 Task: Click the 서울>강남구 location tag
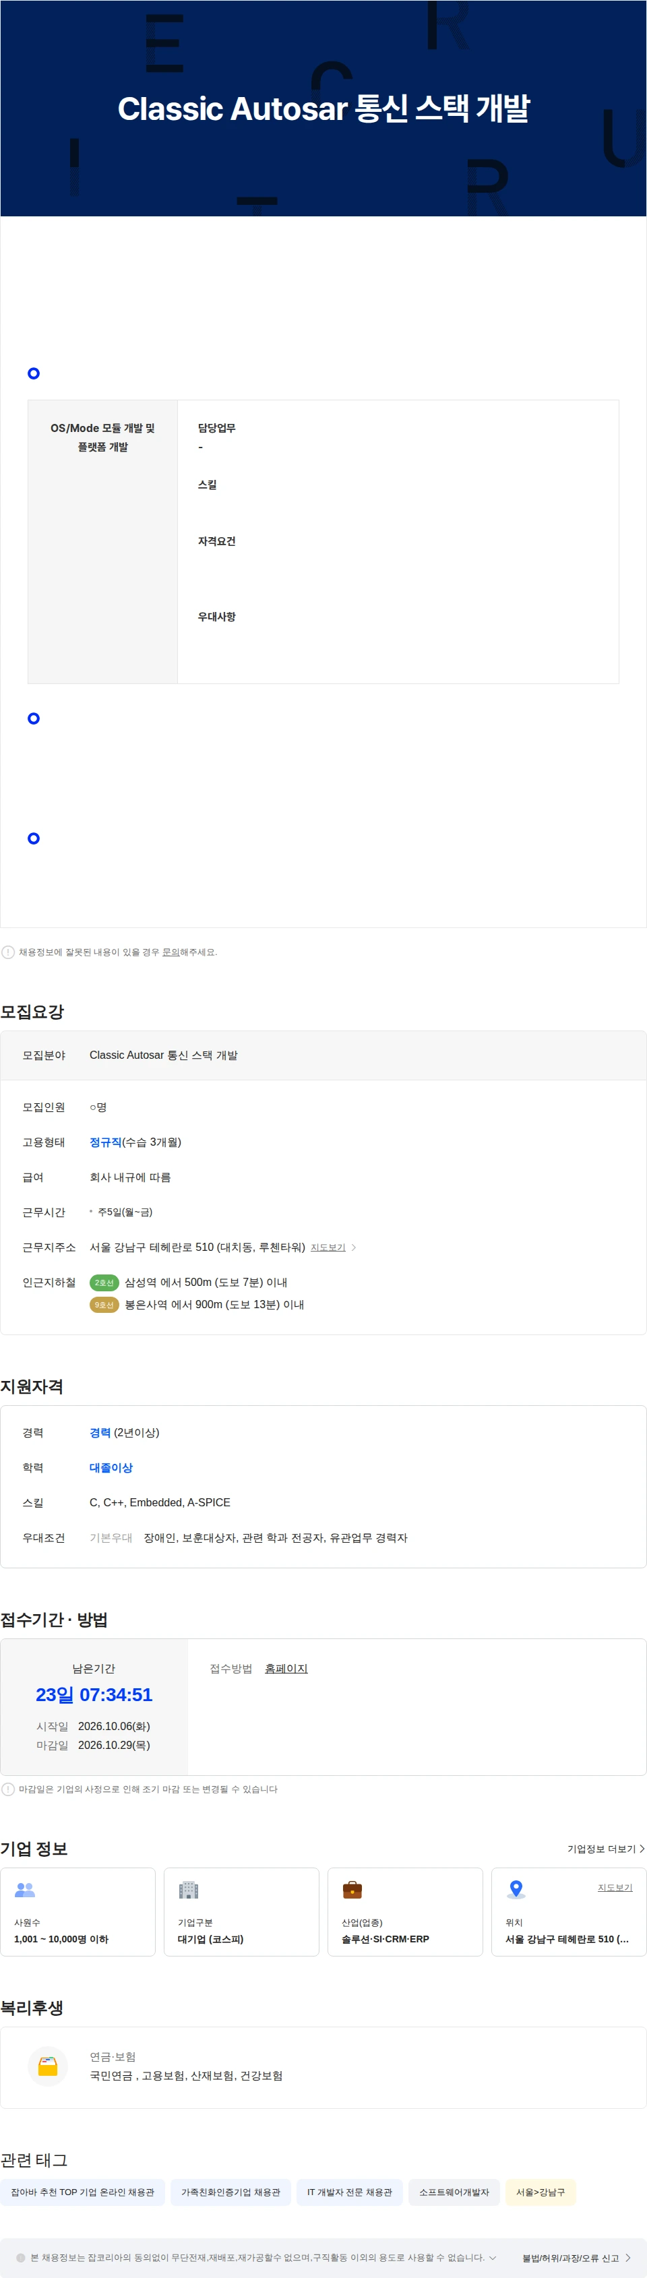tap(541, 2191)
